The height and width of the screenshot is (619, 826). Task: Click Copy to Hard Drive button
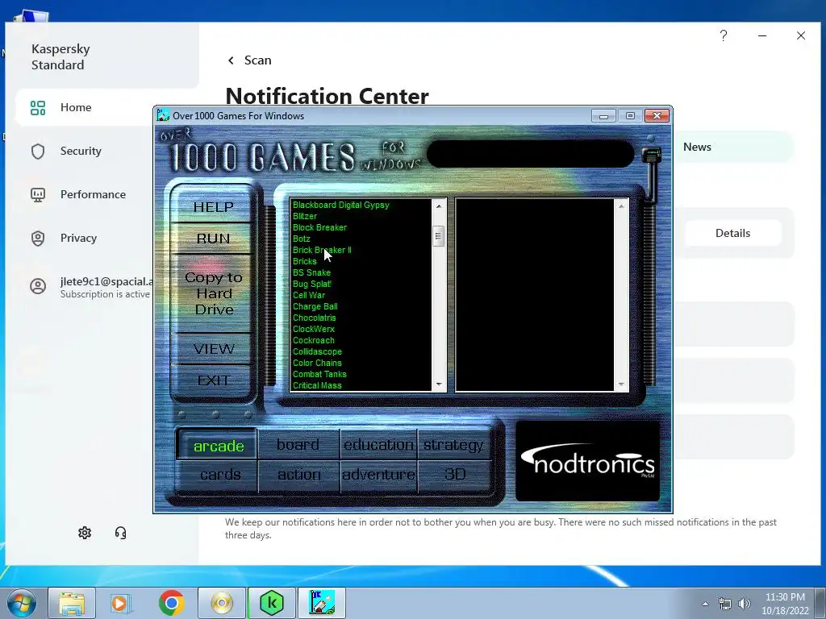(x=213, y=293)
